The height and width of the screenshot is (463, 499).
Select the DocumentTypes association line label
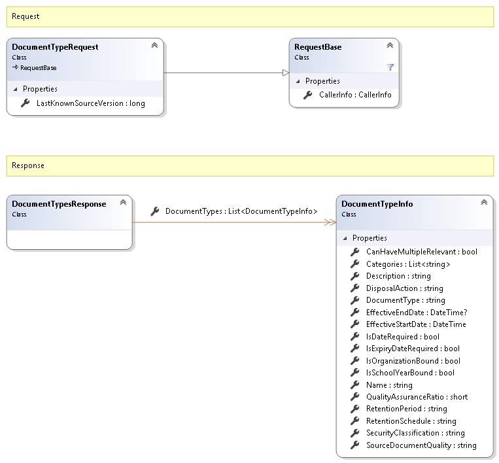click(241, 211)
